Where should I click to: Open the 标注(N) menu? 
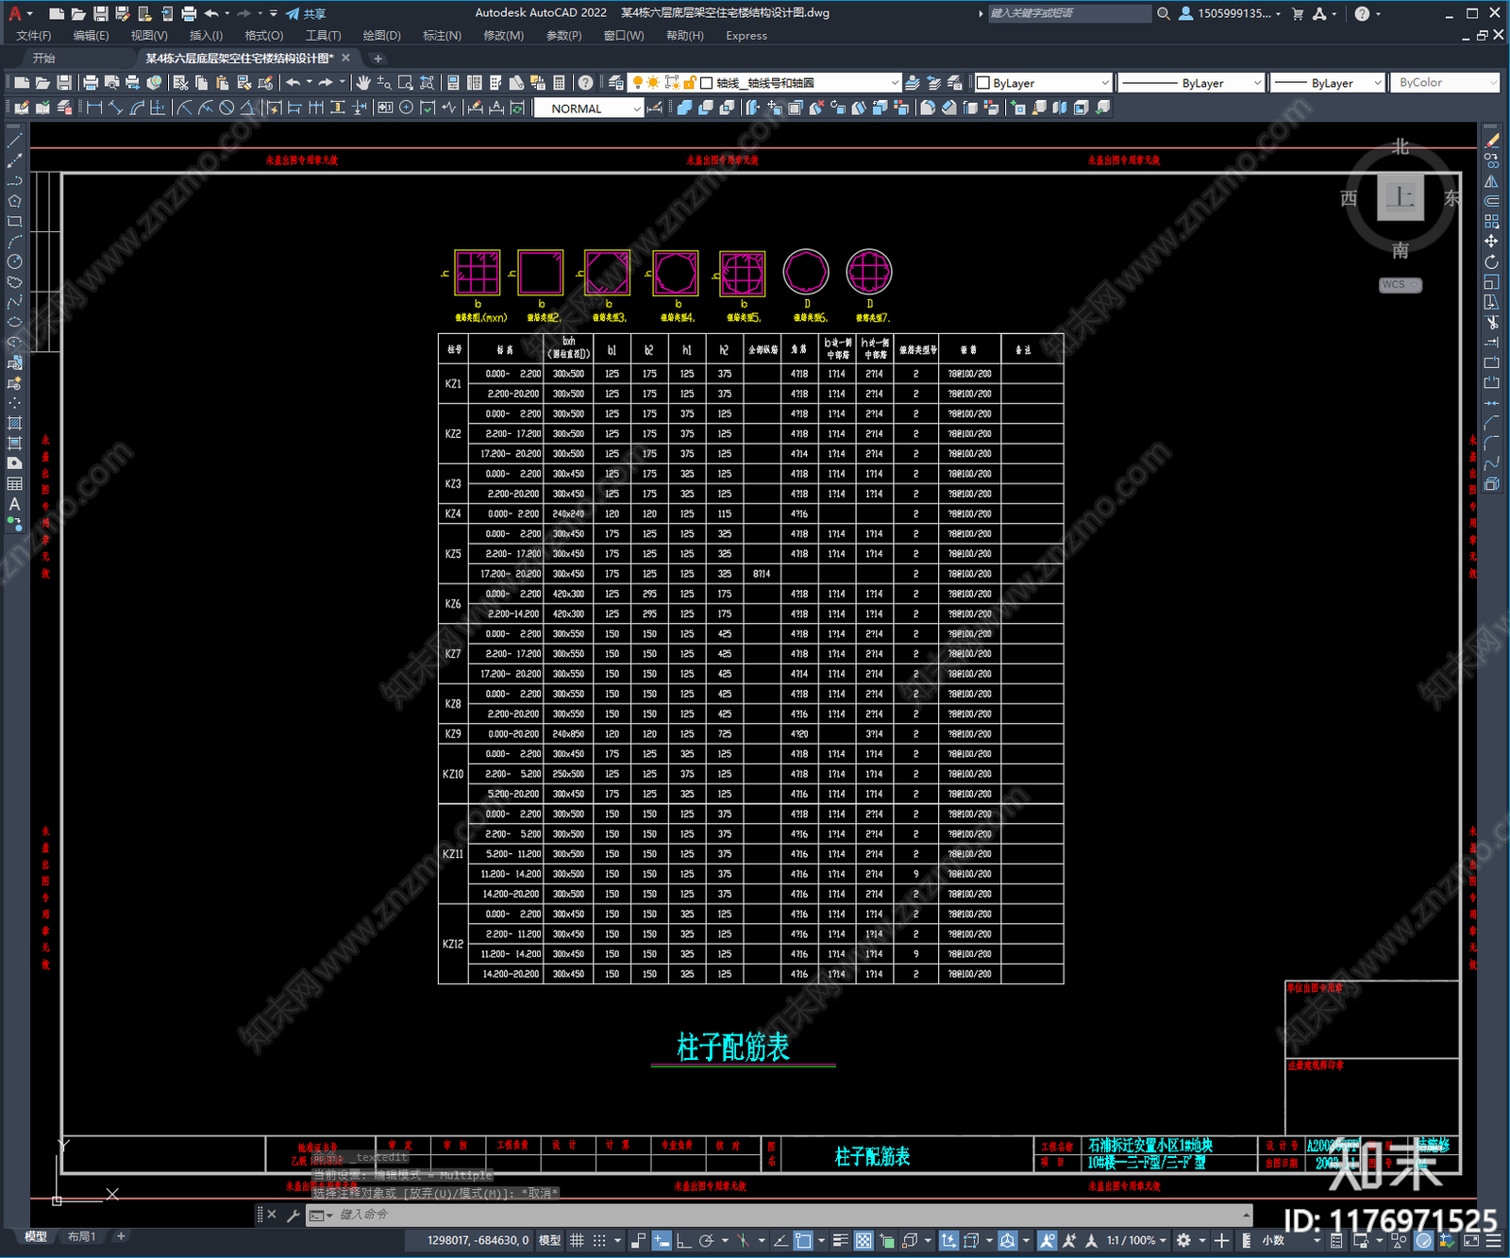442,36
